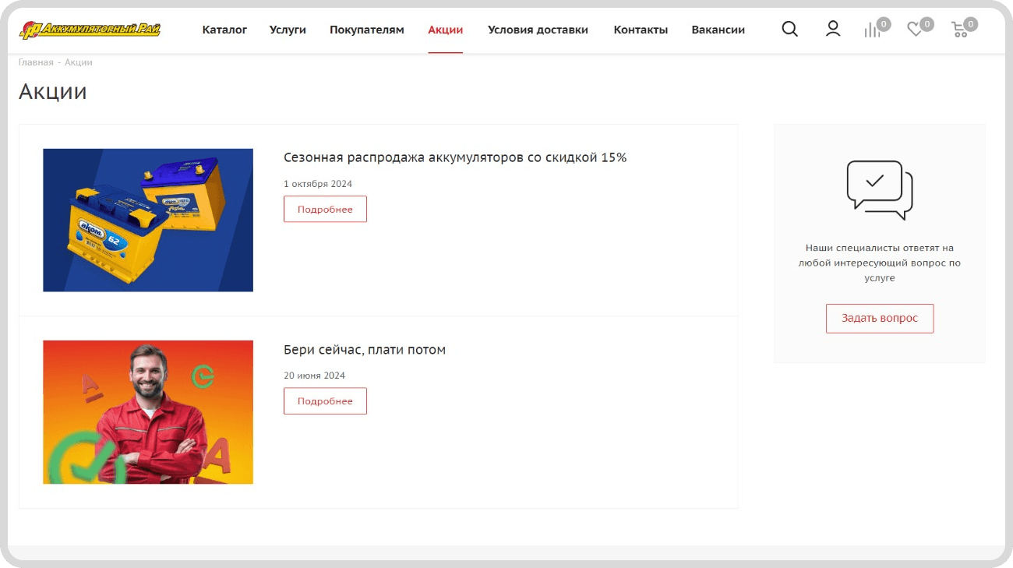
Task: Open the Сезонная распродажа аккумуляторов title link
Action: (455, 157)
